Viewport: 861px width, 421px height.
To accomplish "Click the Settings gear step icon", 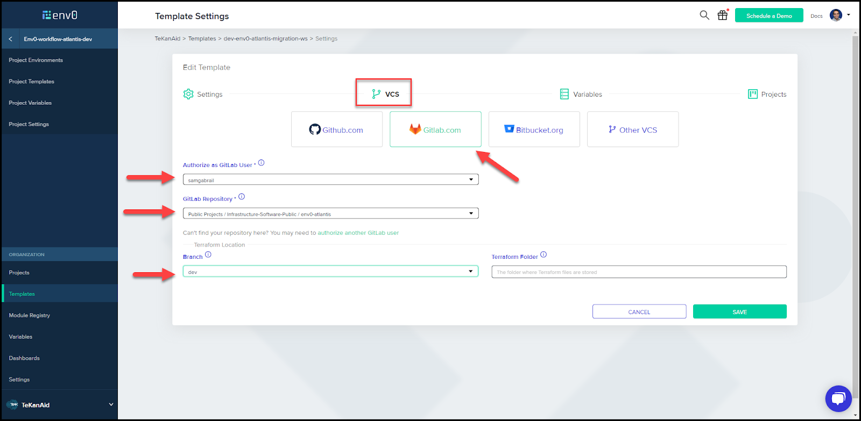I will 188,94.
